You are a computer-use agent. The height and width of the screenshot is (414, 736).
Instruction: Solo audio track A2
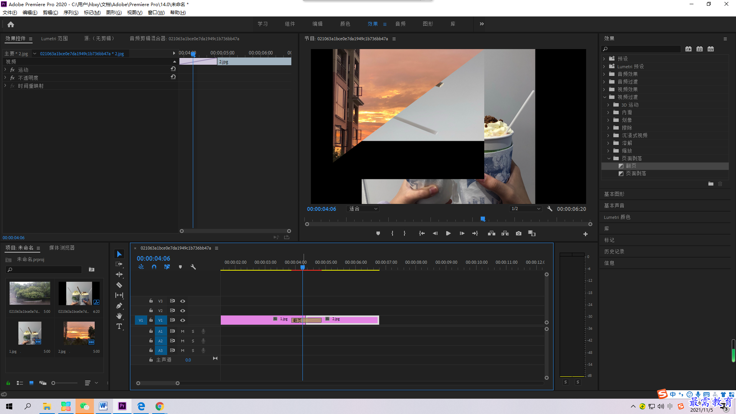coord(193,341)
